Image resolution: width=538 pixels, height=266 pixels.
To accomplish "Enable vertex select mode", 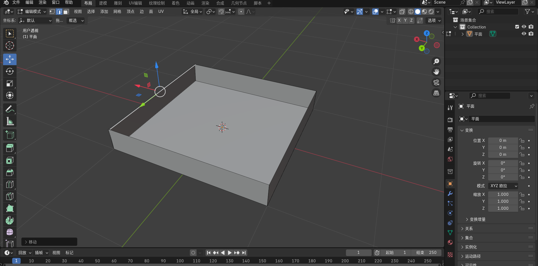I will click(52, 11).
